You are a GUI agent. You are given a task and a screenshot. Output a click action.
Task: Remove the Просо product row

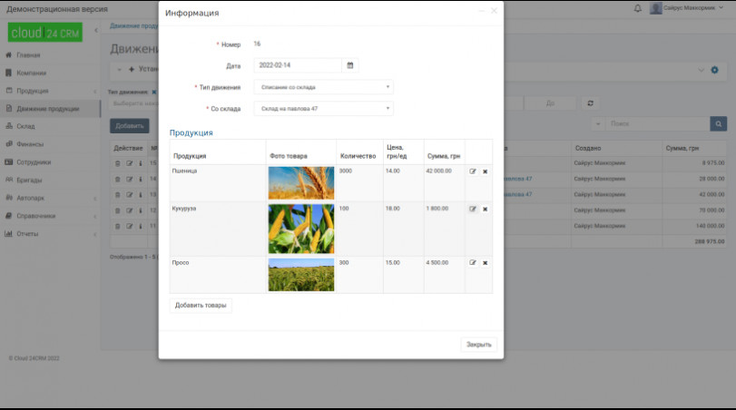[x=485, y=262]
